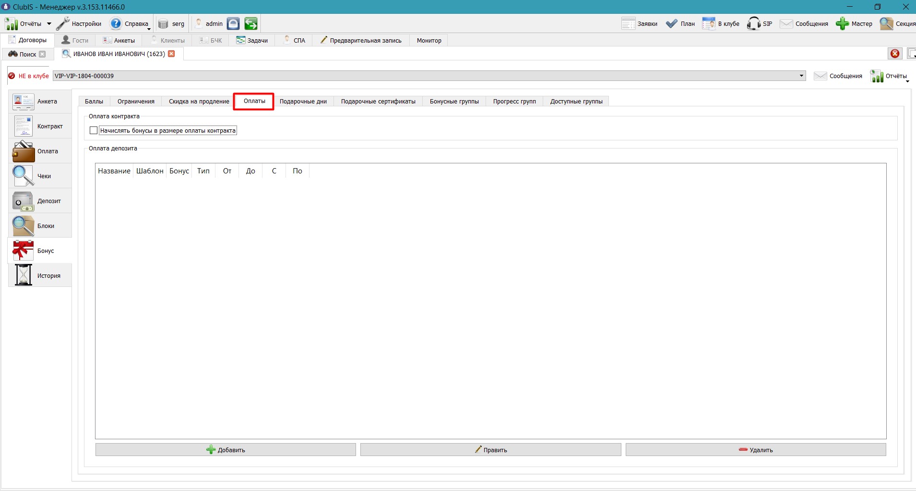Enable Начислять бонусы в размере оплаты контракта
The height and width of the screenshot is (491, 916).
click(x=94, y=130)
